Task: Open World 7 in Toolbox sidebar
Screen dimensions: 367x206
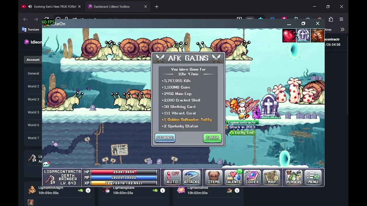Action: pyautogui.click(x=33, y=138)
